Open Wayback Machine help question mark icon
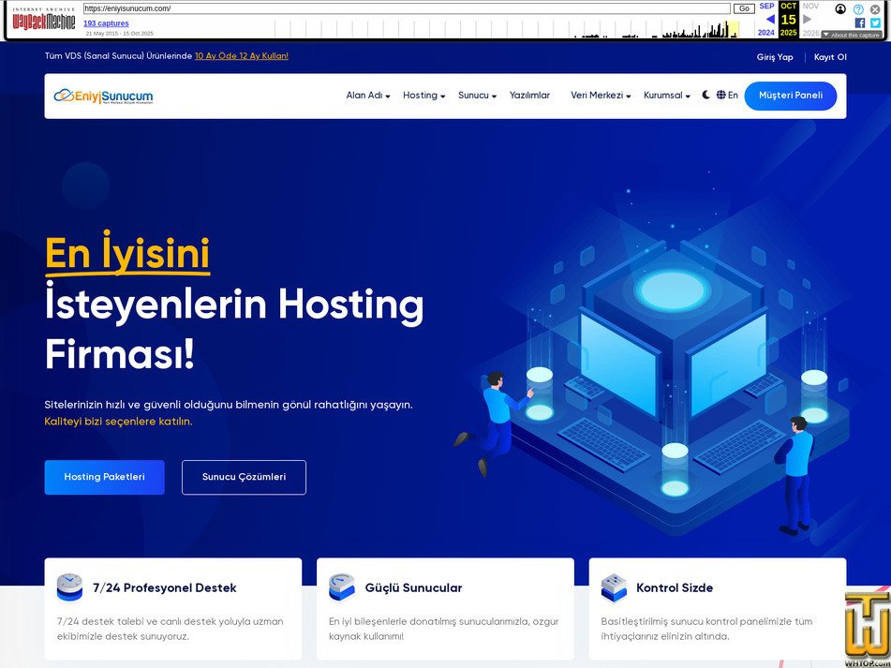Viewport: 891px width, 668px height. tap(858, 9)
